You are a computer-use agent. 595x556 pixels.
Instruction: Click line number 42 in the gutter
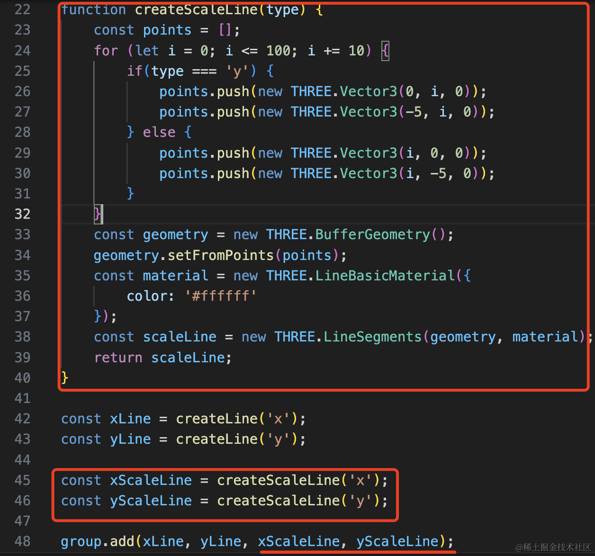point(22,419)
